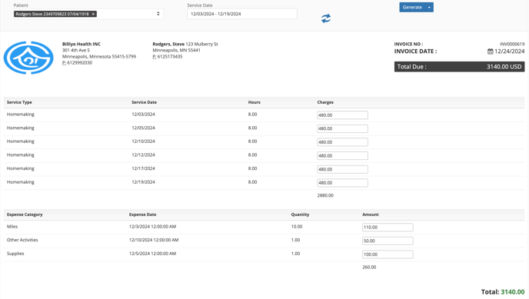Viewport: 529px width, 299px height.
Task: Click the blue refresh arrows icon
Action: click(326, 18)
